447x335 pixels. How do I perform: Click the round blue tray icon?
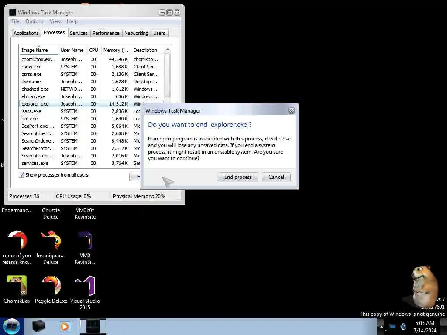[403, 326]
